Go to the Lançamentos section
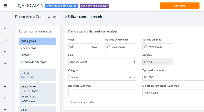This screenshot has width=204, height=112. 28,48
